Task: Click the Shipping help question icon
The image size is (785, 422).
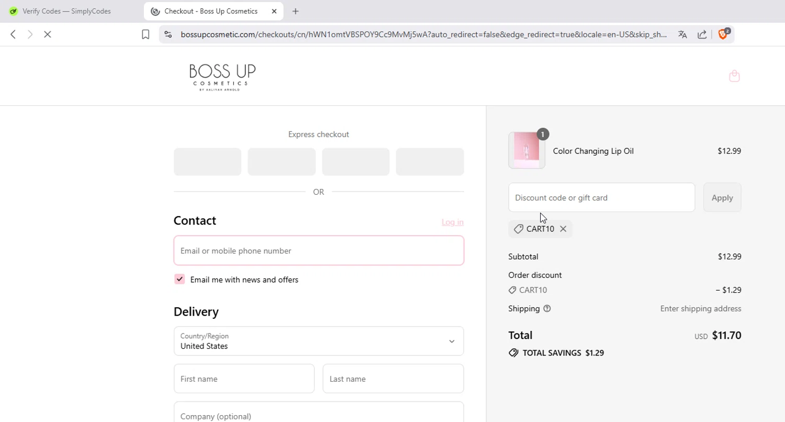Action: click(547, 309)
